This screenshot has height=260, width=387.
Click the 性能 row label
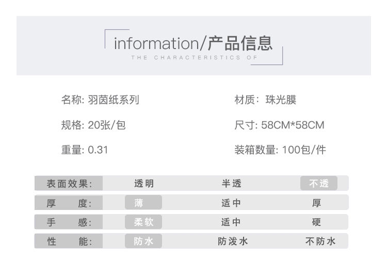[x=69, y=241]
